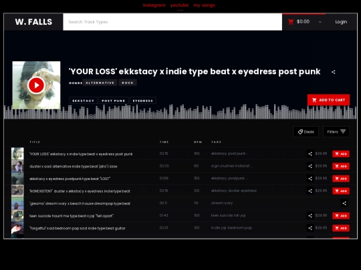This screenshot has width=361, height=270.
Task: Seek within the waveform progress bar
Action: tap(180, 112)
